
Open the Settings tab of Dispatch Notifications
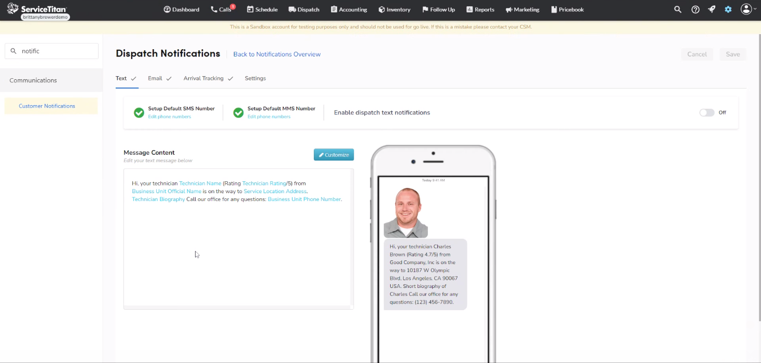point(255,78)
